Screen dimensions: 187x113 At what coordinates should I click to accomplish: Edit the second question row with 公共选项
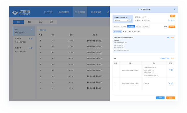(169, 84)
